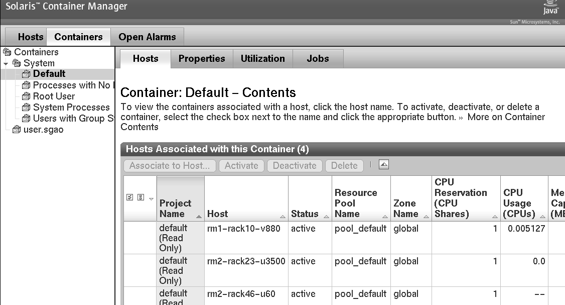Select the Hosts sub-tab of the container
565x305 pixels.
coord(146,59)
